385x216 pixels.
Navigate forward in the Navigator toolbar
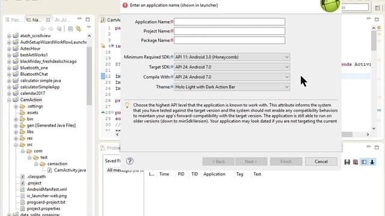[x=51, y=29]
